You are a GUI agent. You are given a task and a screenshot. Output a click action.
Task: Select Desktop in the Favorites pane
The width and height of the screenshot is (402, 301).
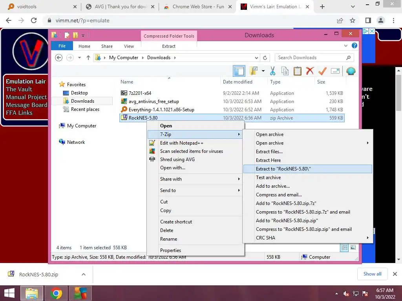[x=79, y=93]
